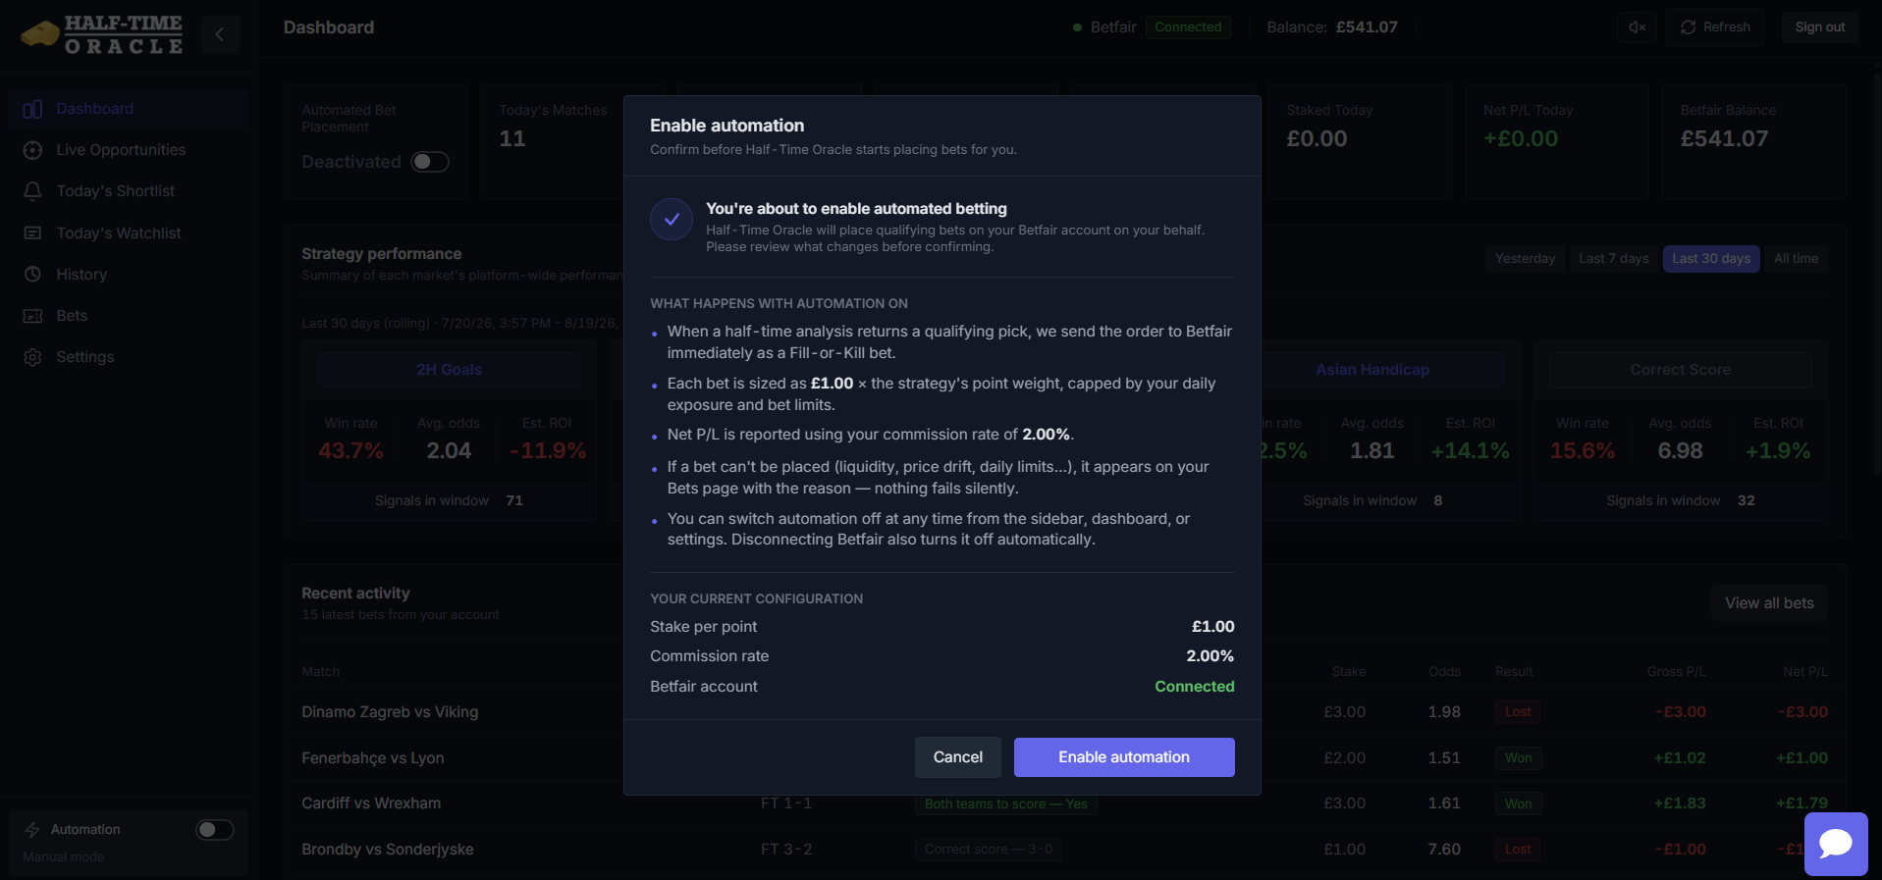Toggle the sidebar Automation switch
The height and width of the screenshot is (880, 1882).
click(215, 830)
